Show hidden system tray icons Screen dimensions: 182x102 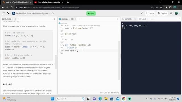(x=146, y=99)
